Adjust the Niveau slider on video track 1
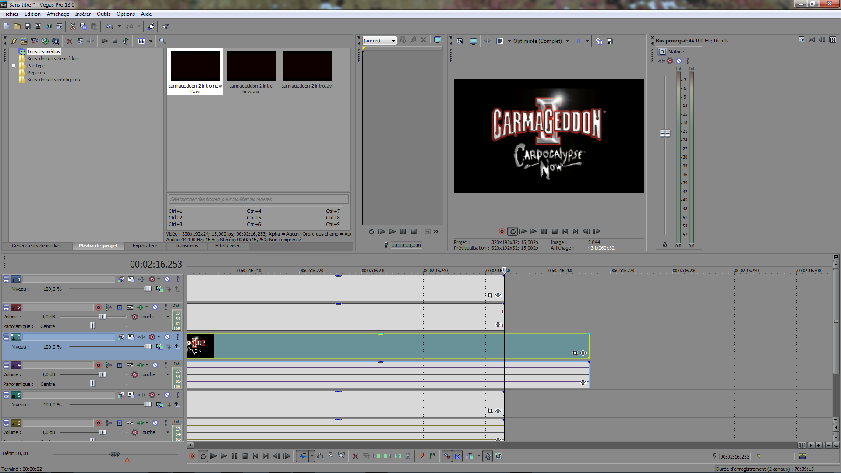This screenshot has height=473, width=841. (x=148, y=289)
